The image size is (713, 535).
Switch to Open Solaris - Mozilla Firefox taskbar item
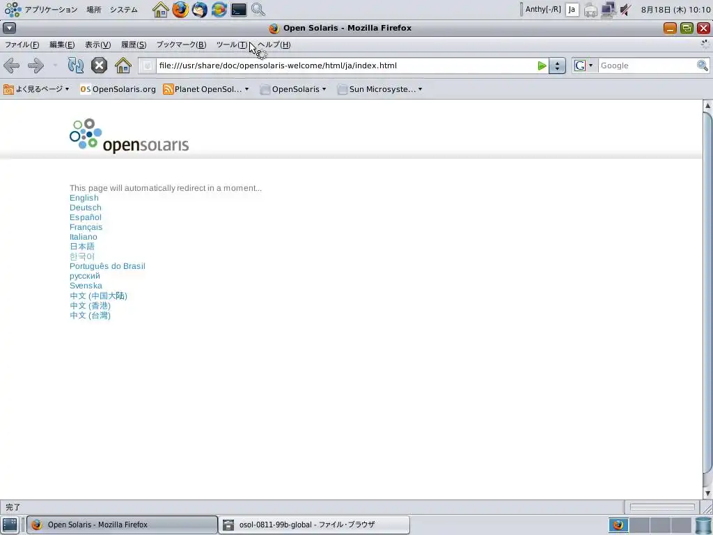pyautogui.click(x=122, y=525)
